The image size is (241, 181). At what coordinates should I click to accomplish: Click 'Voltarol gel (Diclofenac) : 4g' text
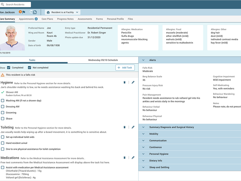coord(20,177)
